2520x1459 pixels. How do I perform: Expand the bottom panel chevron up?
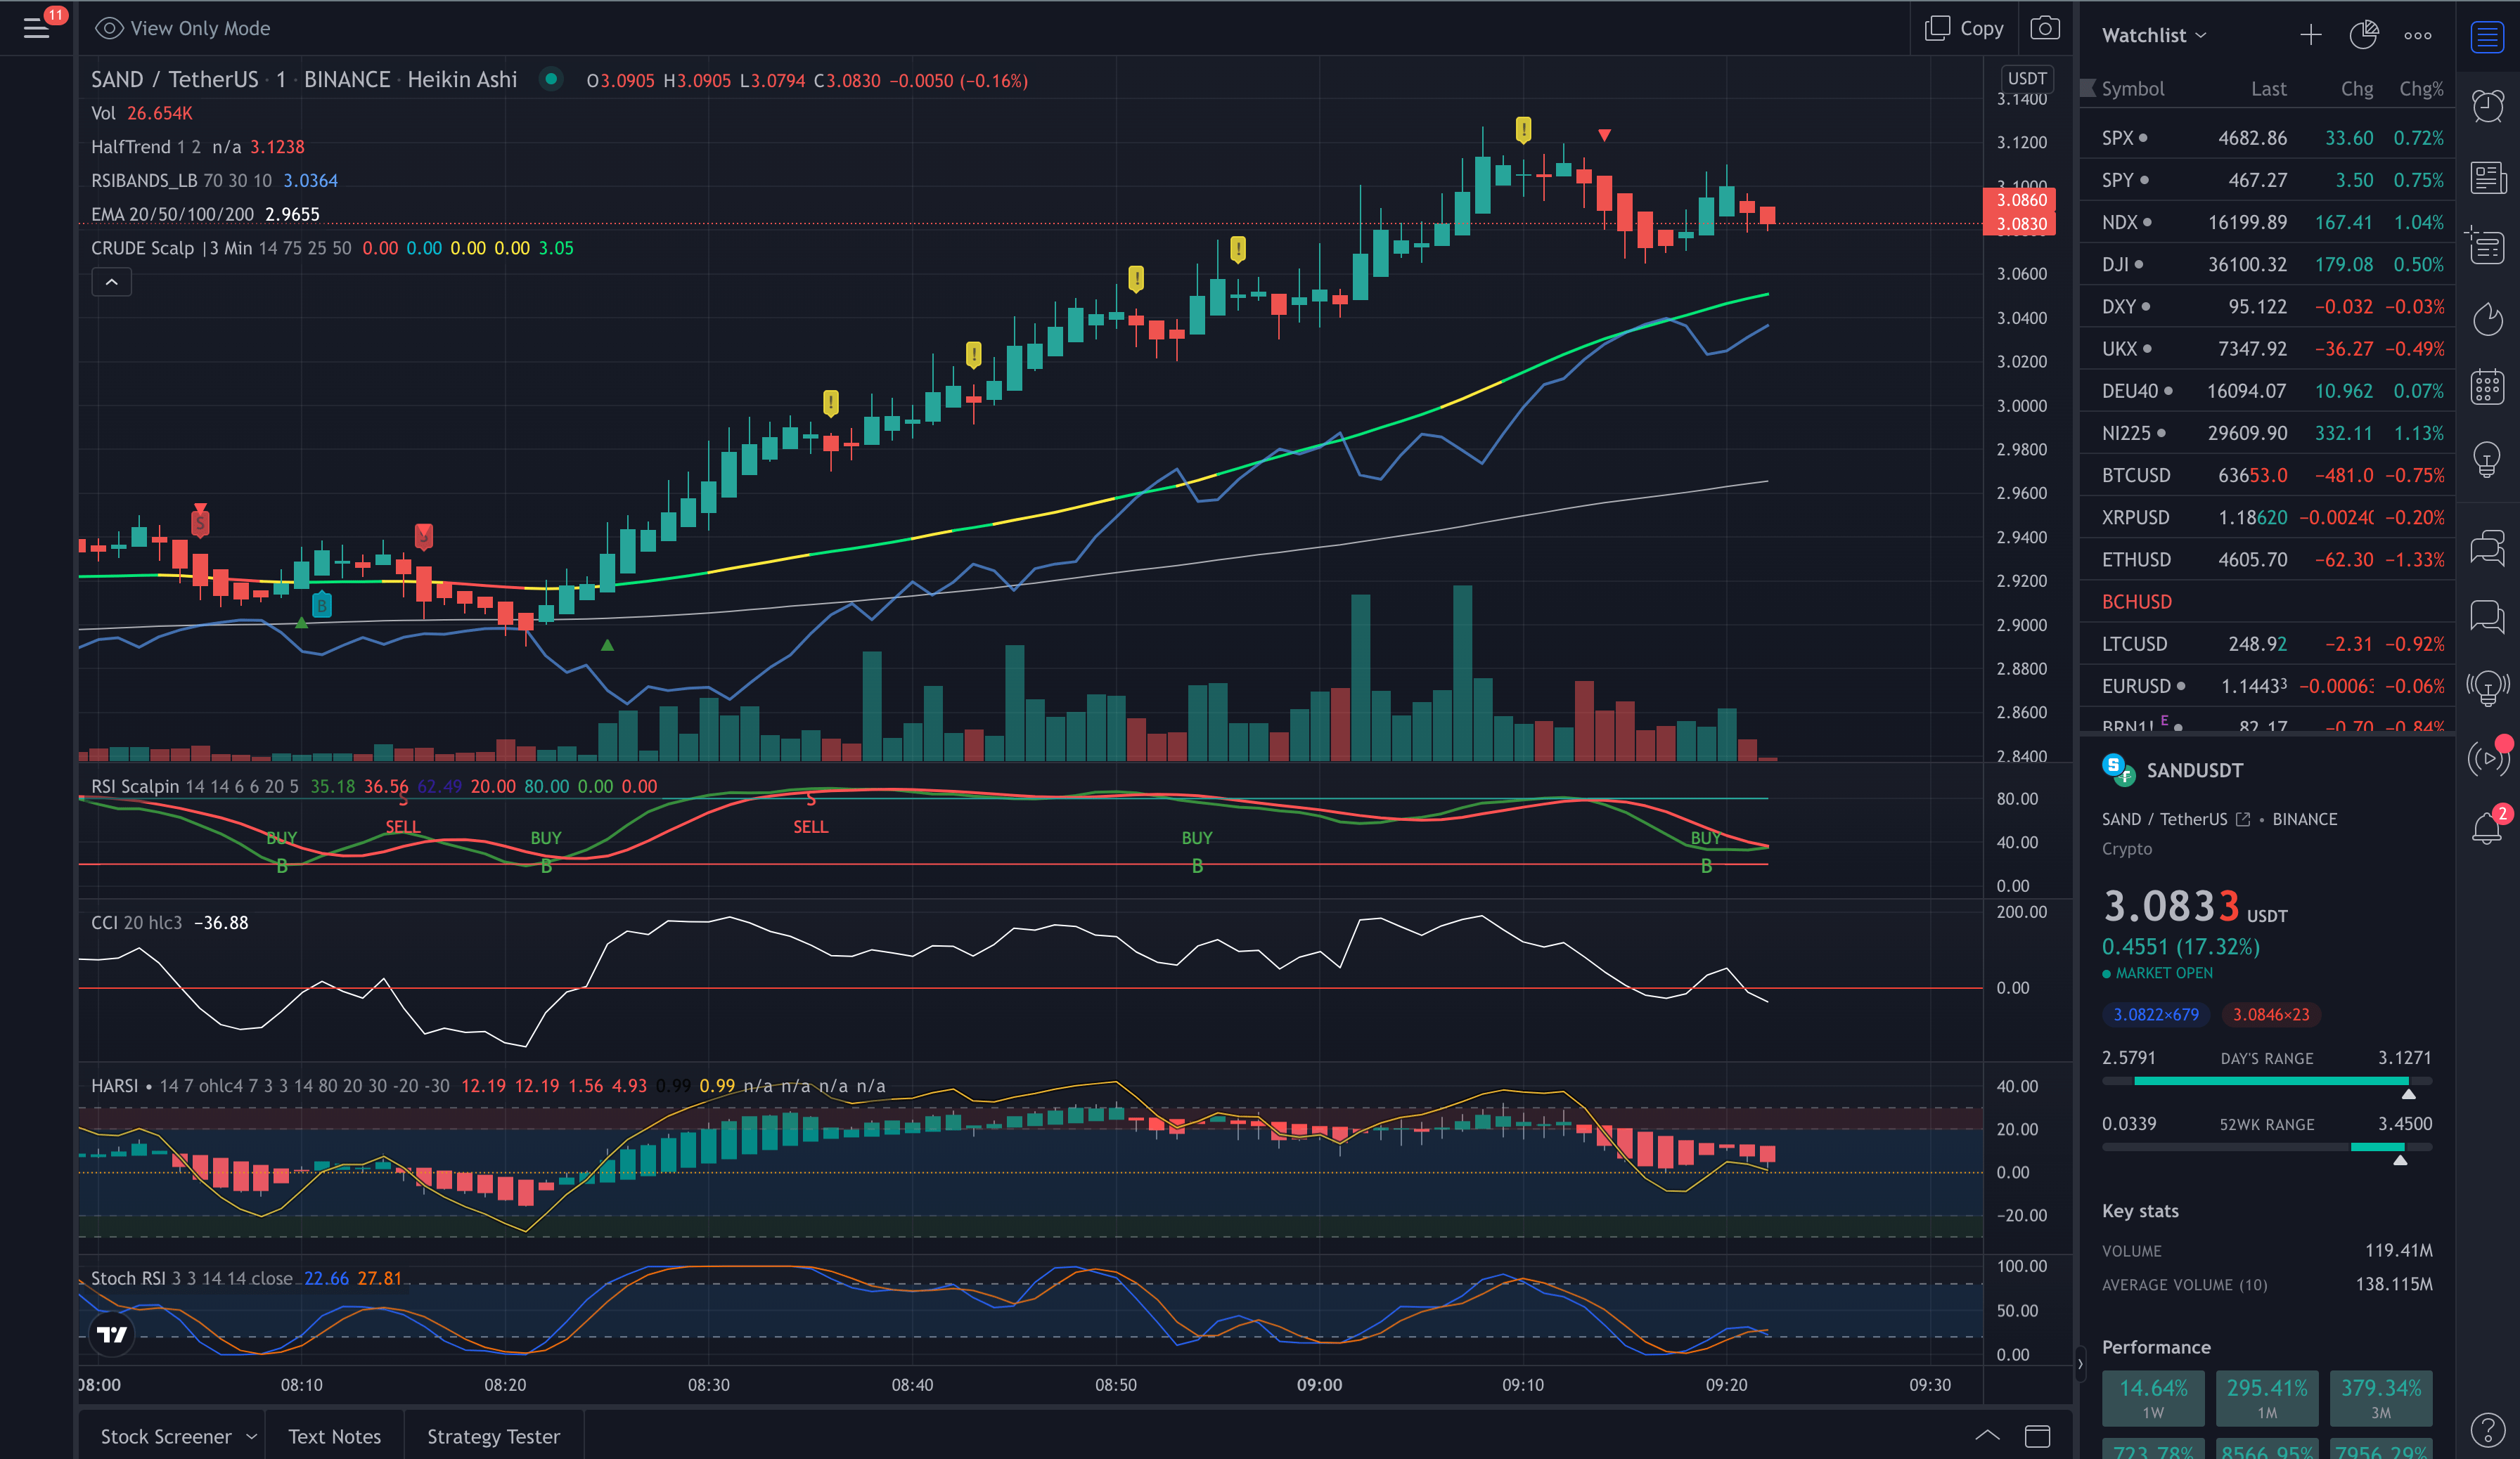(x=1987, y=1436)
